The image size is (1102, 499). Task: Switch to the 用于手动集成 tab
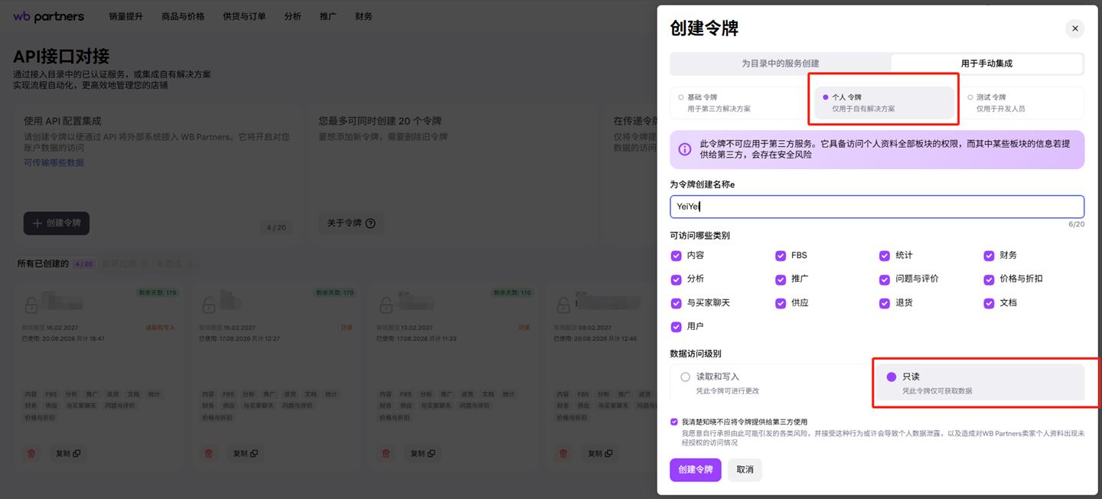pyautogui.click(x=986, y=64)
